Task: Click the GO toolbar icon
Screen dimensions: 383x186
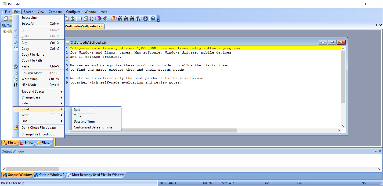Action: click(146, 18)
